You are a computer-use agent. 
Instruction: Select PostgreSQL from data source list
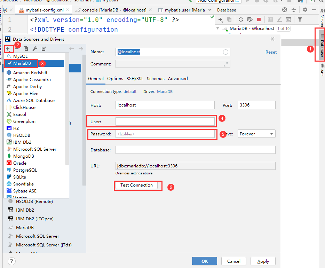(34, 170)
